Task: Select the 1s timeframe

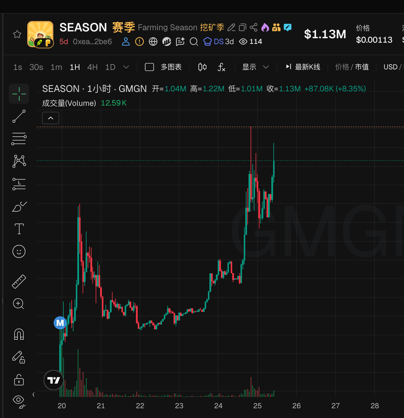Action: tap(18, 67)
